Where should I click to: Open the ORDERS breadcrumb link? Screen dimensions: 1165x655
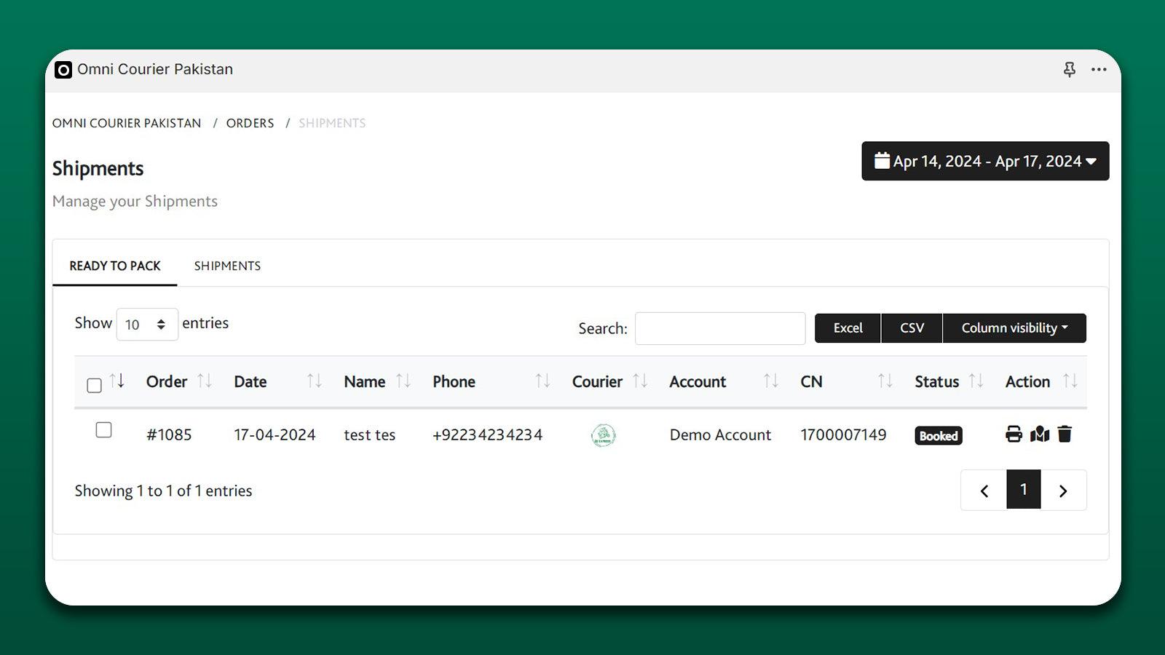click(250, 123)
